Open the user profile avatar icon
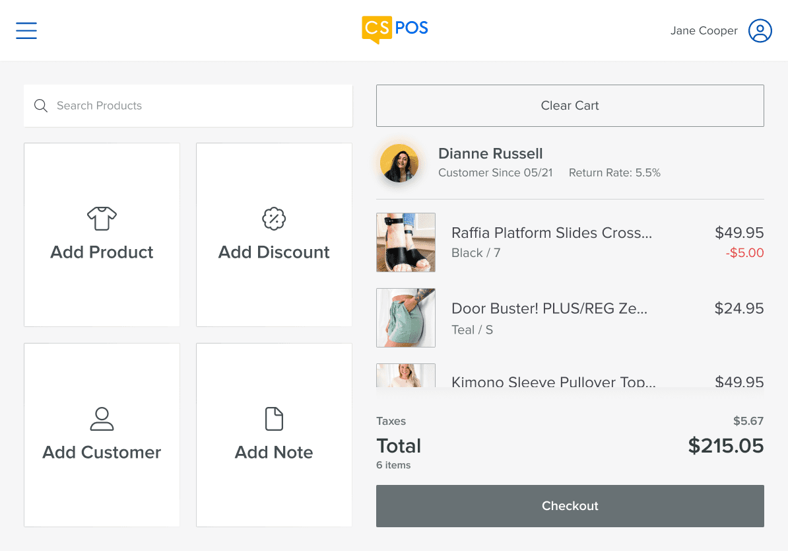Screen dimensions: 788x551 pyautogui.click(x=760, y=30)
